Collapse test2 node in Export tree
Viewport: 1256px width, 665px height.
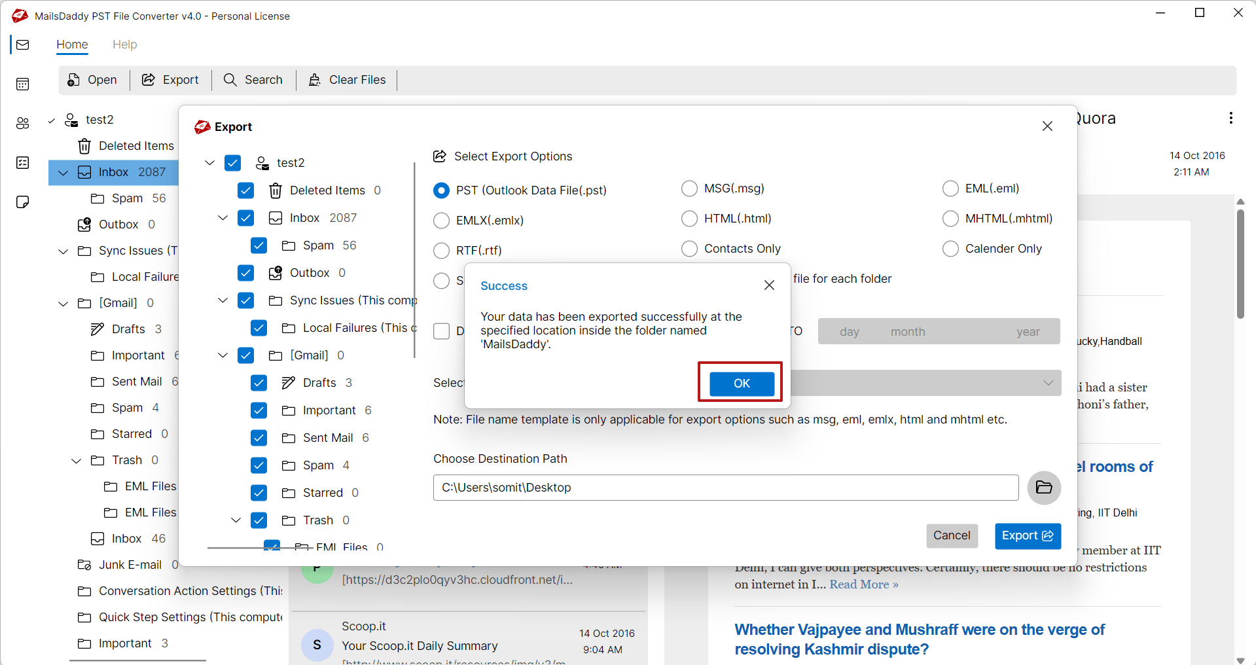[x=209, y=163]
